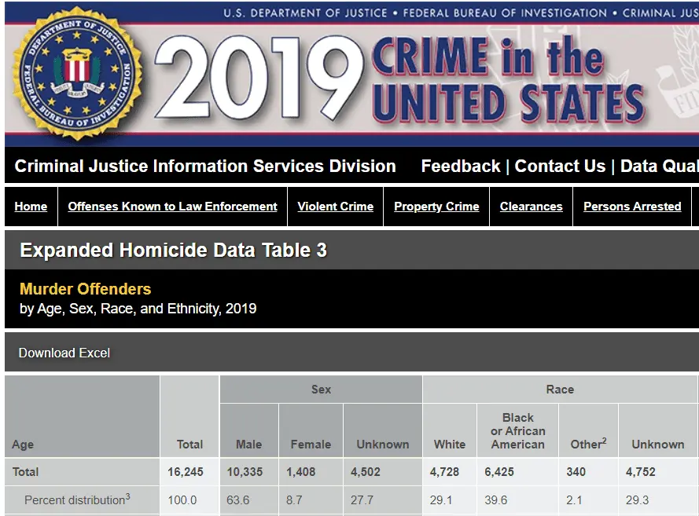The image size is (699, 516).
Task: Click the Download Excel button
Action: click(x=64, y=353)
